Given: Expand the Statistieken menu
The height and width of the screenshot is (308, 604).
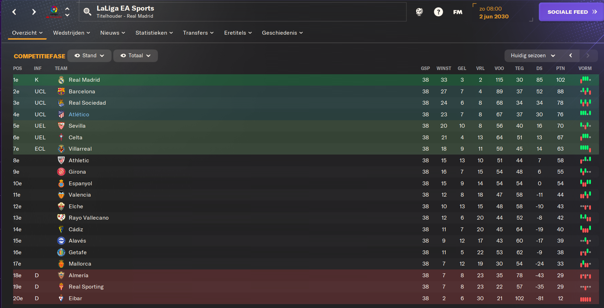Looking at the screenshot, I should pyautogui.click(x=154, y=33).
